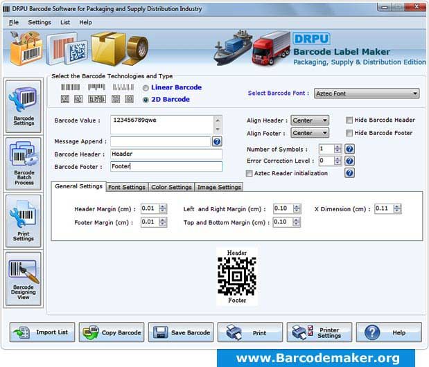Click help icon beside Message Append

click(x=217, y=141)
